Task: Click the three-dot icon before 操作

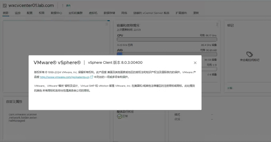Action: 63,6
